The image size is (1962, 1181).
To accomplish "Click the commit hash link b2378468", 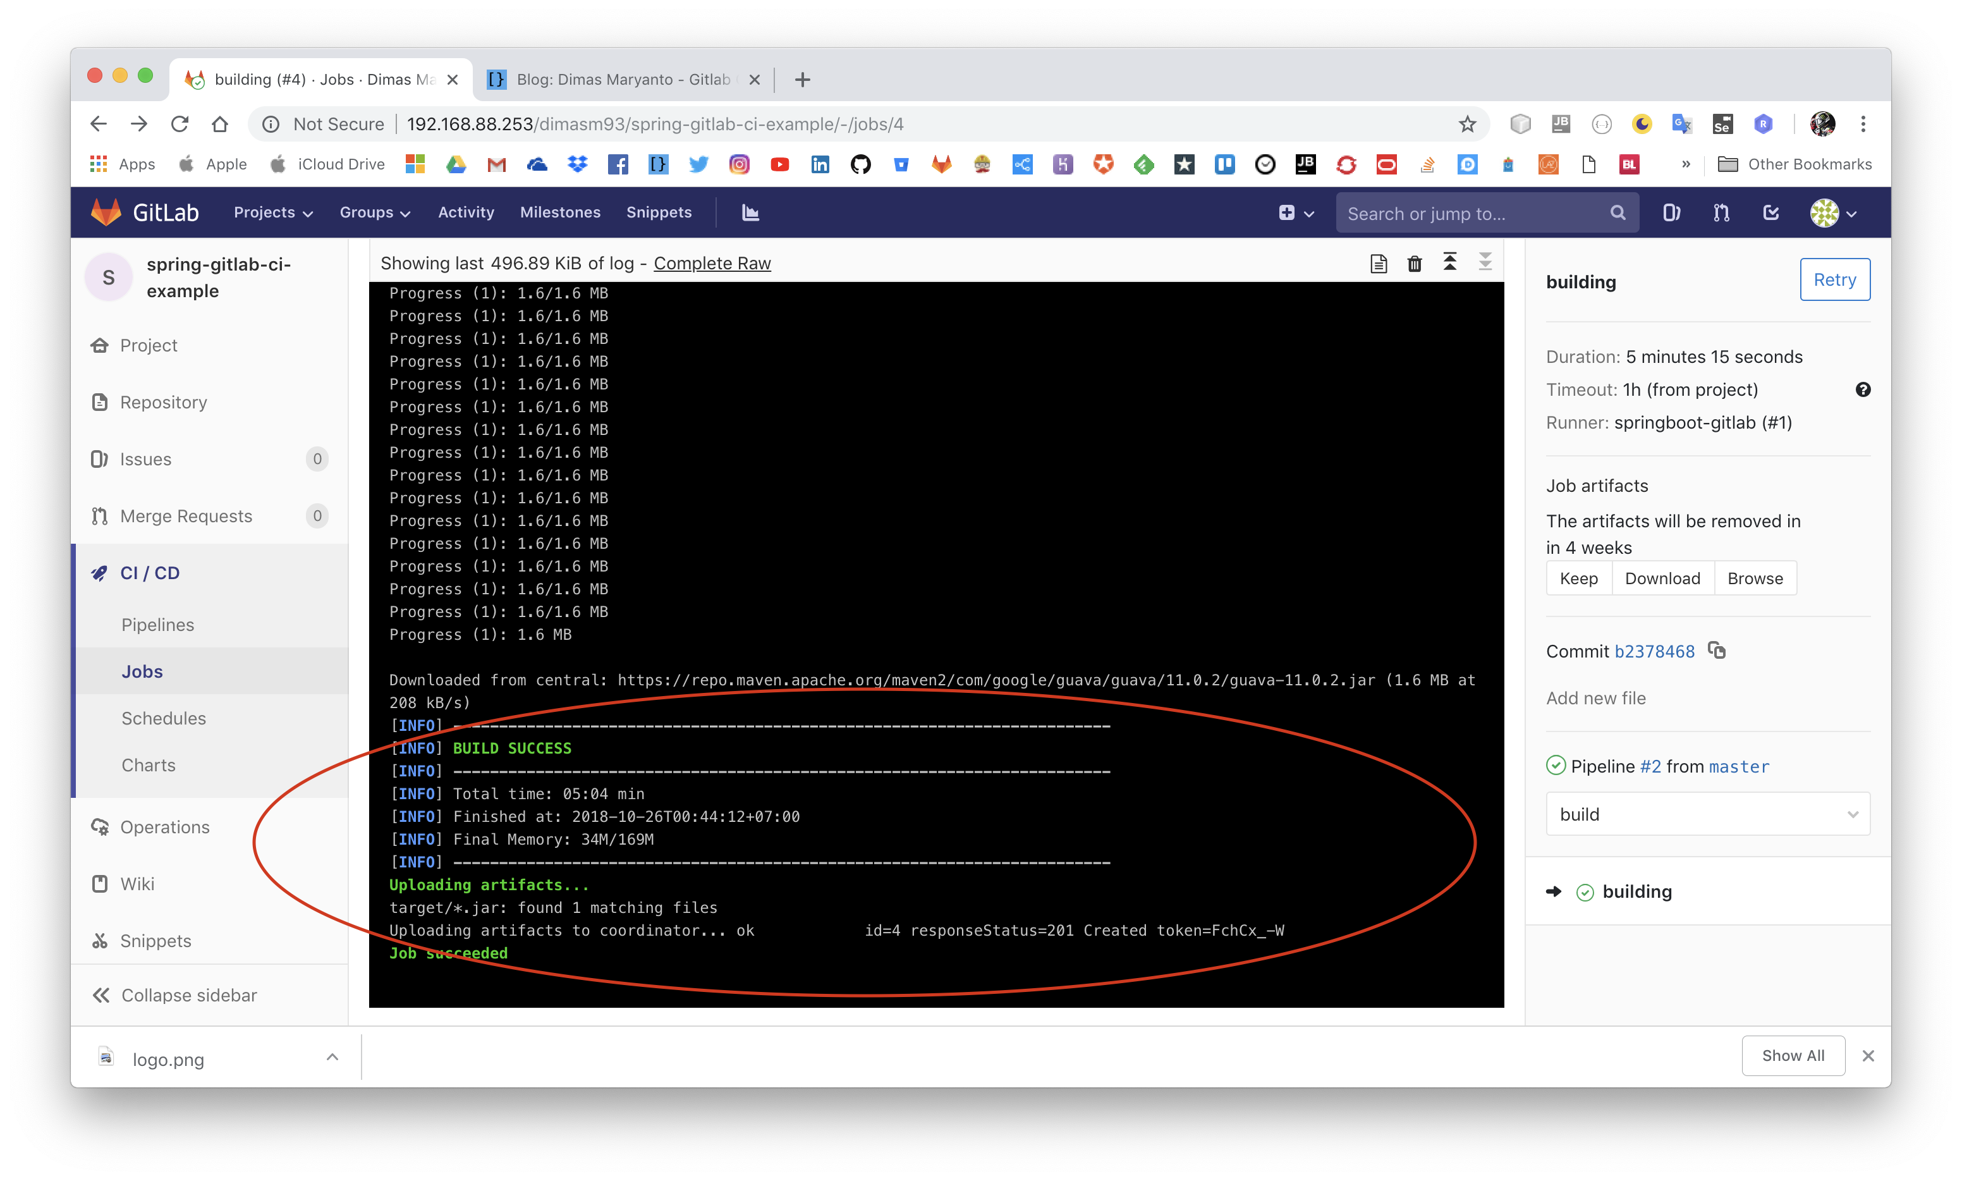I will (1654, 650).
